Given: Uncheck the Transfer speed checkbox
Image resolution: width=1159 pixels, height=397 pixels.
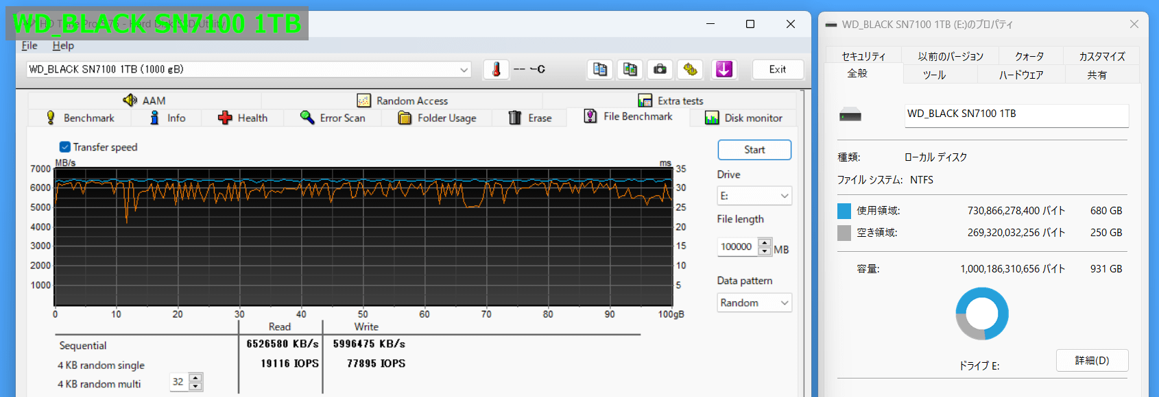Looking at the screenshot, I should (x=65, y=146).
